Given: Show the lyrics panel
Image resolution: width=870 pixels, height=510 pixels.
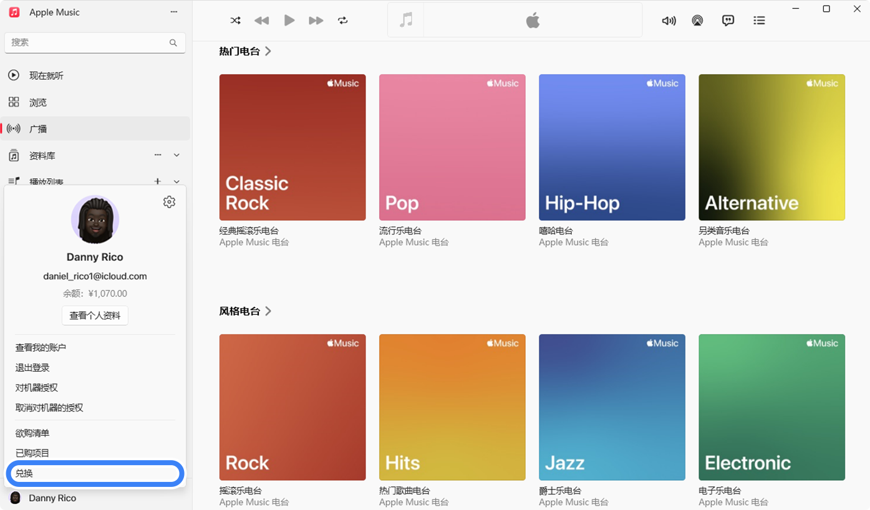Looking at the screenshot, I should coord(728,21).
